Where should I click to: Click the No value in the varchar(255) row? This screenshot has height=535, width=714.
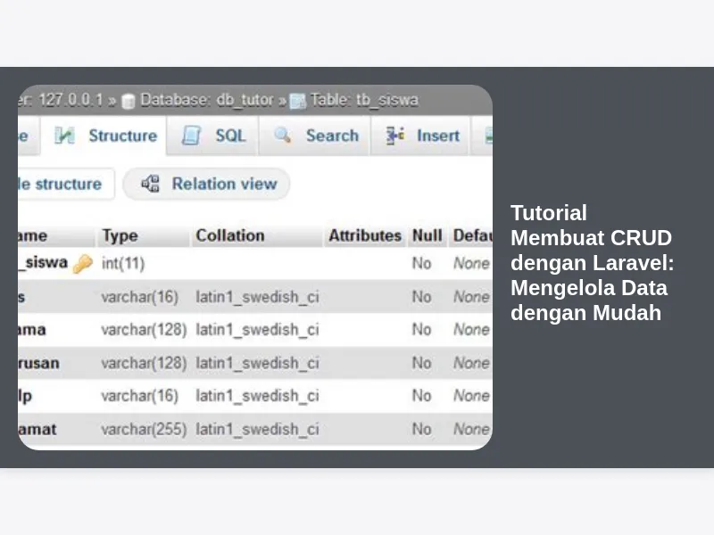pyautogui.click(x=421, y=429)
